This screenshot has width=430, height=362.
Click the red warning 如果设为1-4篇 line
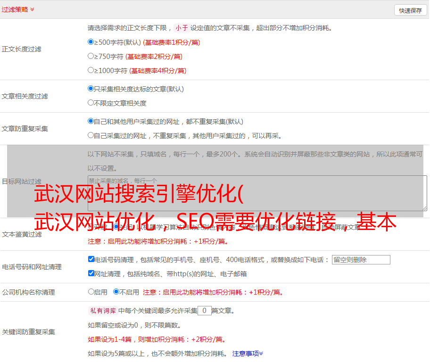click(x=157, y=339)
